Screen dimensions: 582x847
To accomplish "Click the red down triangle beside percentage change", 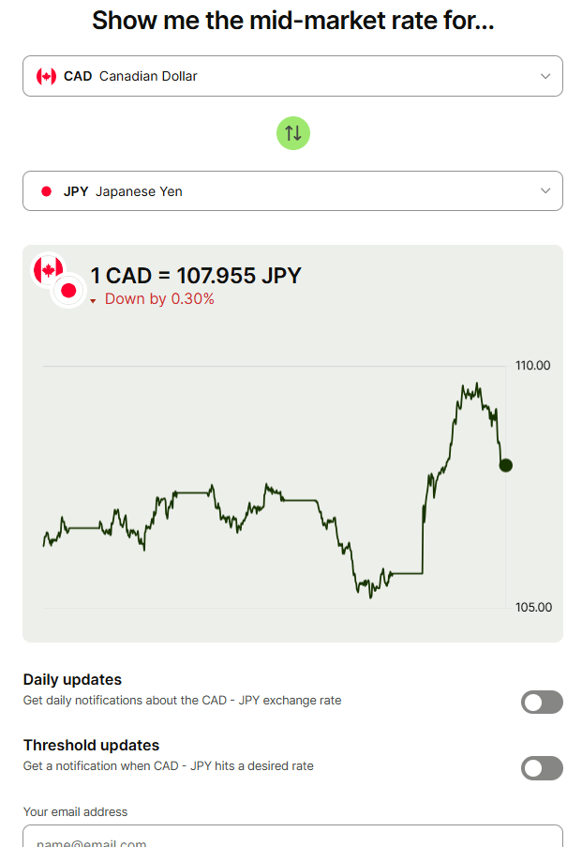I will click(93, 301).
